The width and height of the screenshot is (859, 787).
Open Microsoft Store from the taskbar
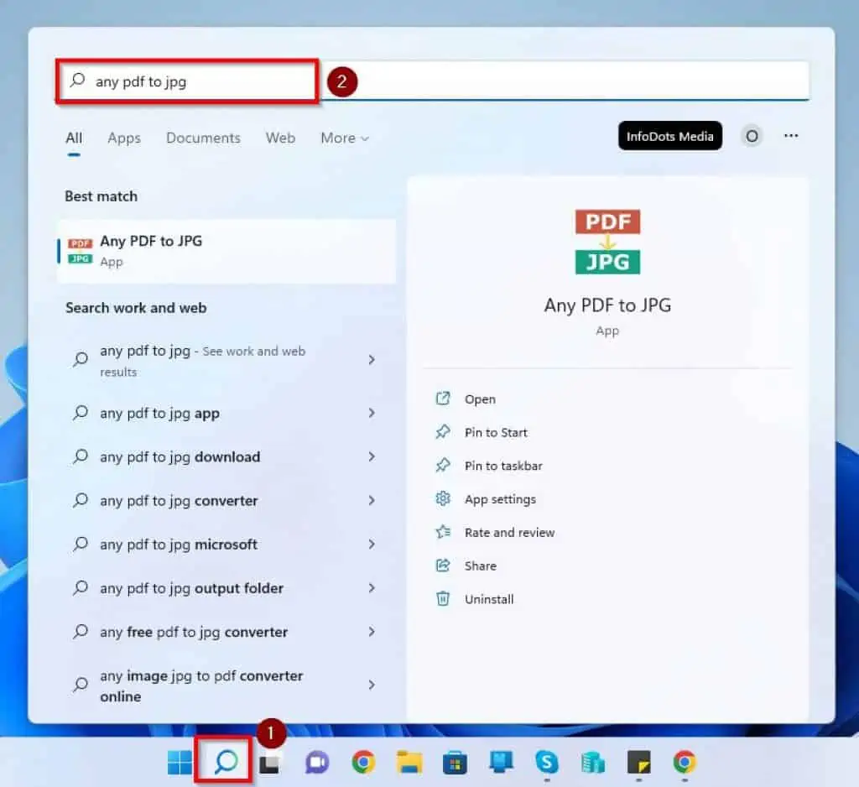click(456, 762)
